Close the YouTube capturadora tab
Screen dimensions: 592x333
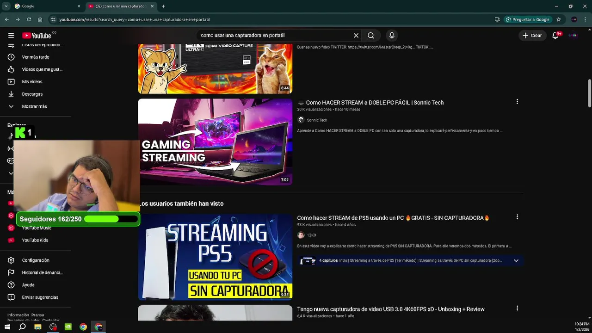click(152, 6)
